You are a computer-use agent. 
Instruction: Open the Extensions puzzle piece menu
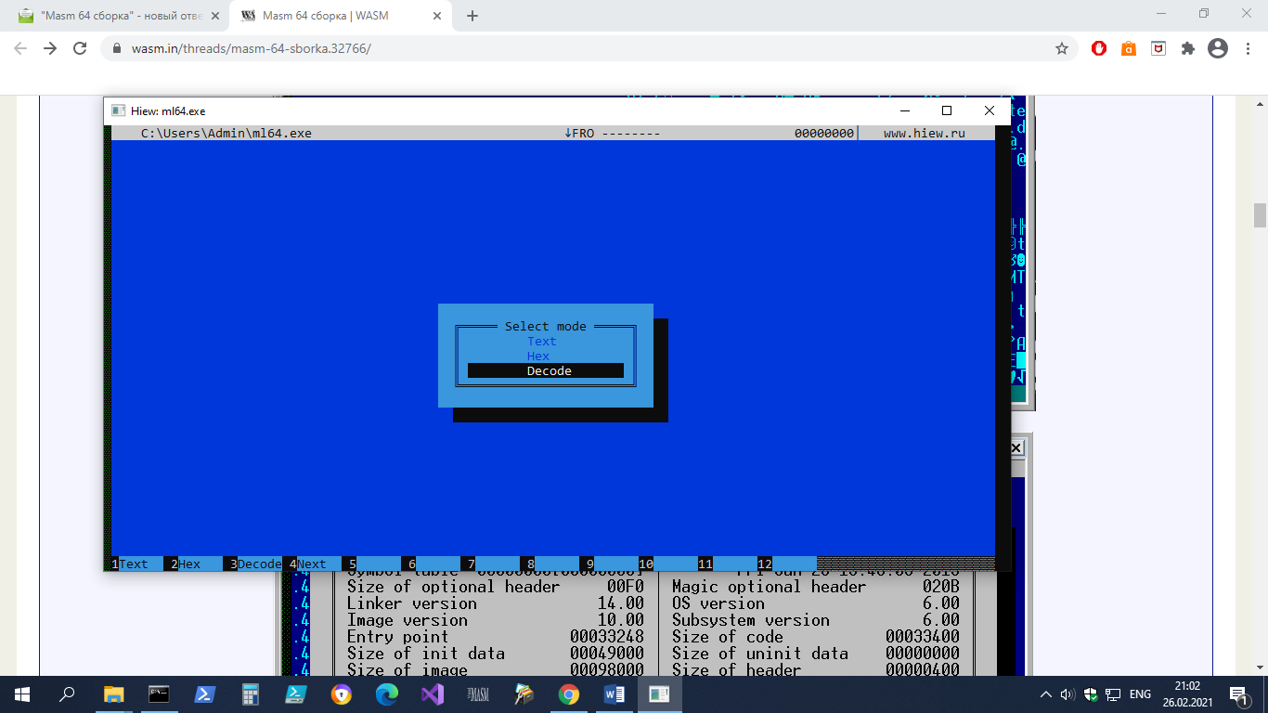pyautogui.click(x=1187, y=48)
